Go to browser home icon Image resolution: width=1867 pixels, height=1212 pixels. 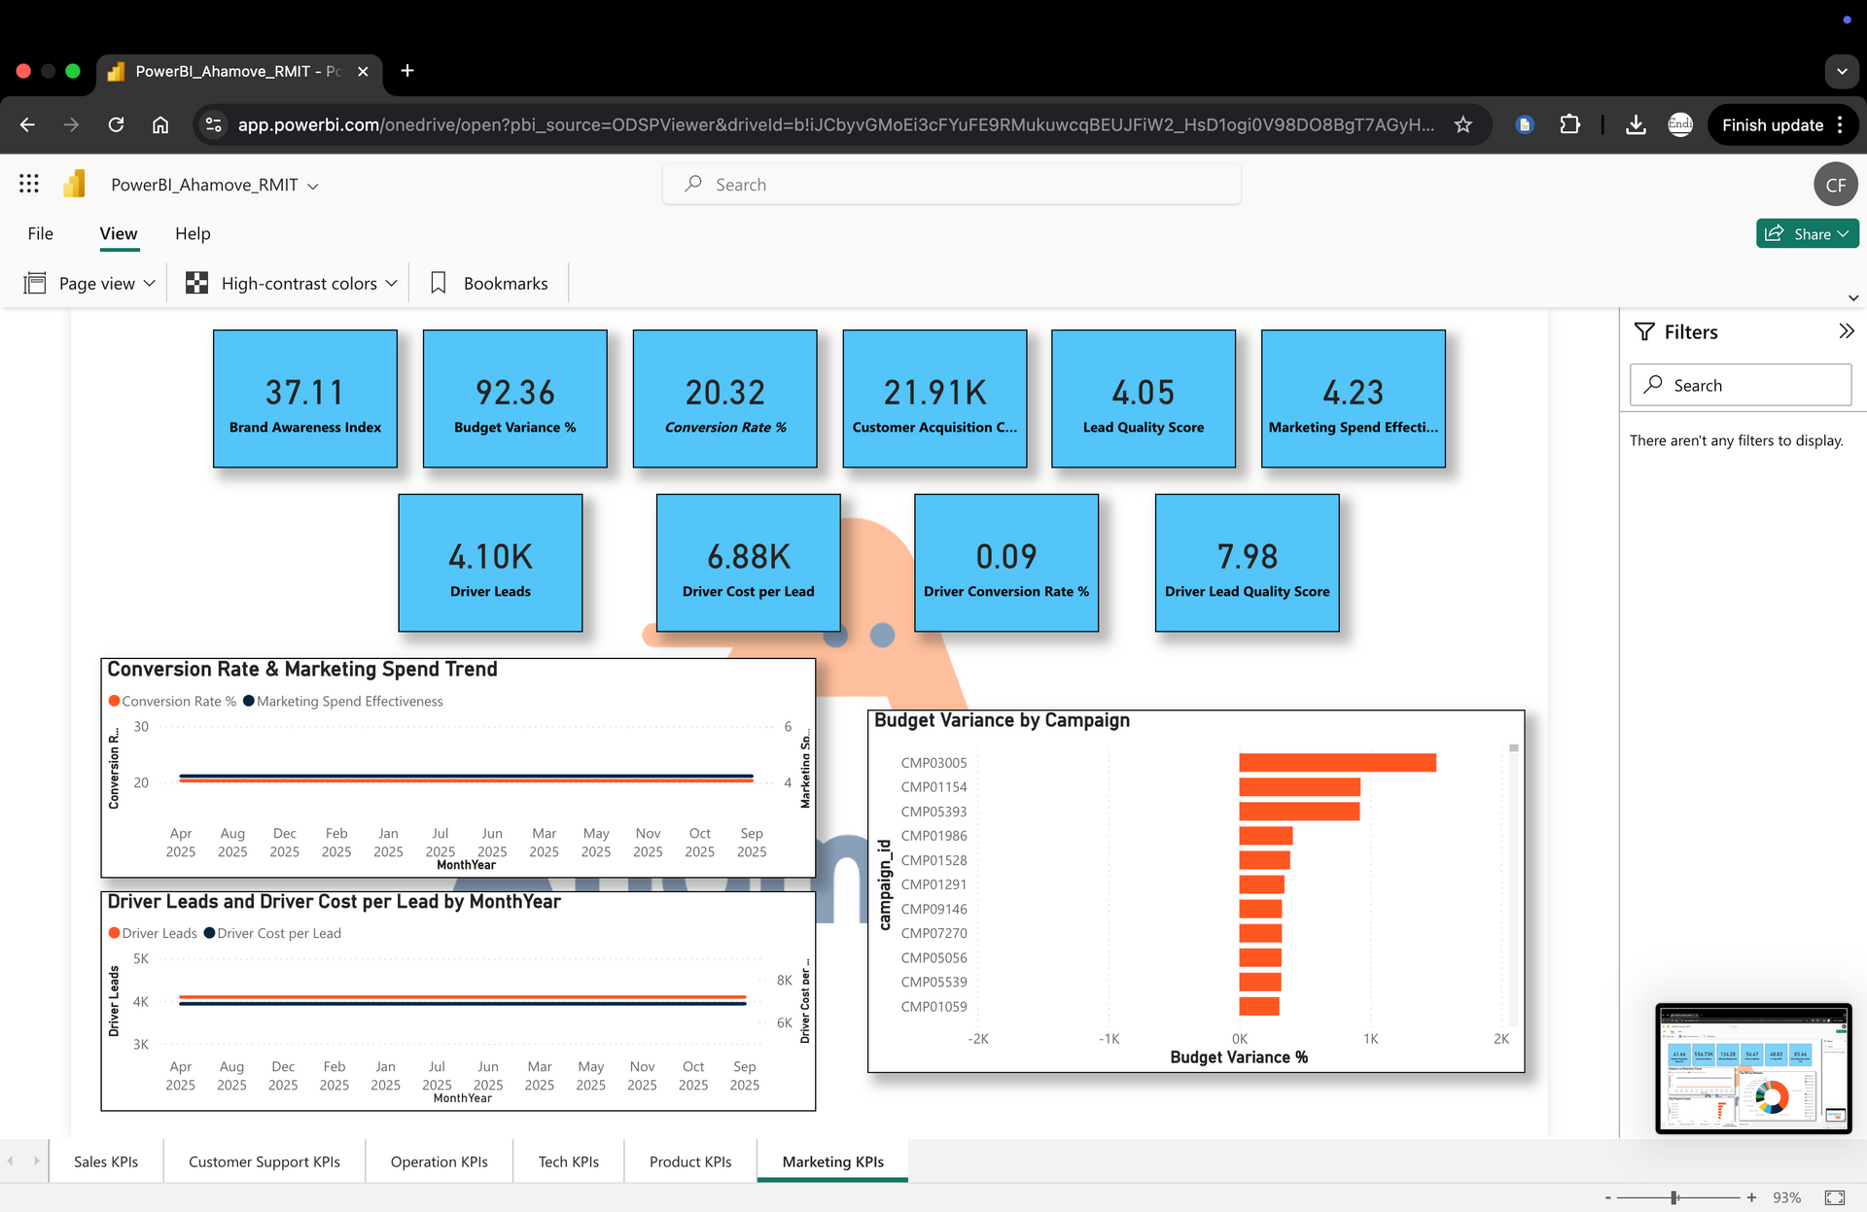(160, 124)
